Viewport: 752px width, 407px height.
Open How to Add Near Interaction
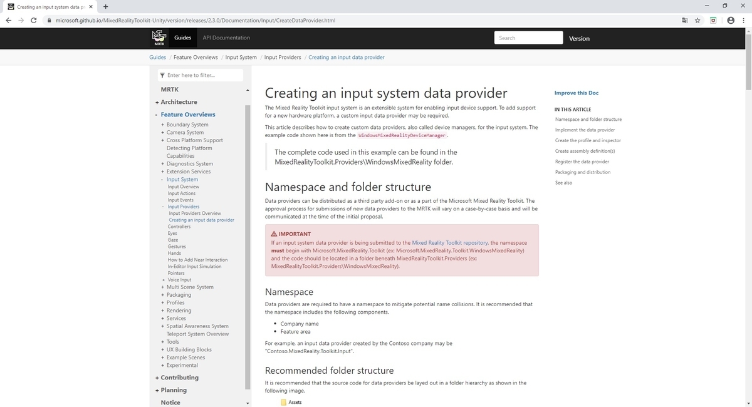coord(198,260)
